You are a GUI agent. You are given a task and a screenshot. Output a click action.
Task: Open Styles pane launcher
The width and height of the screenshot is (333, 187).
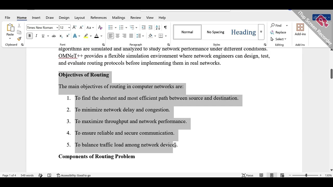point(265,45)
